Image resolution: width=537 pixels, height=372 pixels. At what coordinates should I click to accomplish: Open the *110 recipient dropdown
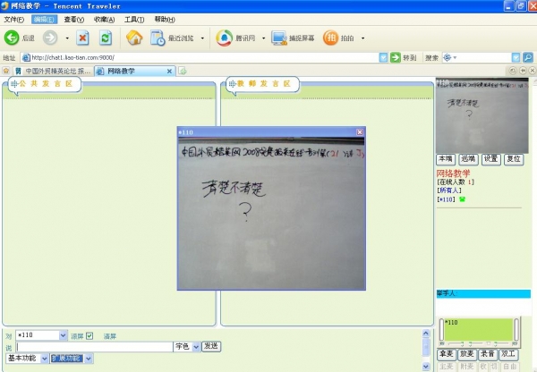pyautogui.click(x=63, y=336)
